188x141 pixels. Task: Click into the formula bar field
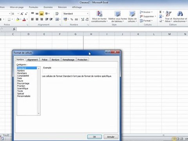click(102, 29)
